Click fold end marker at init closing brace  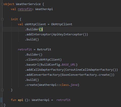pos(2,90)
